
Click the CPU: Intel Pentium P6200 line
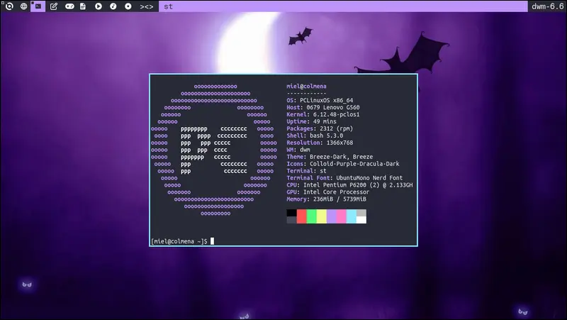click(x=349, y=185)
